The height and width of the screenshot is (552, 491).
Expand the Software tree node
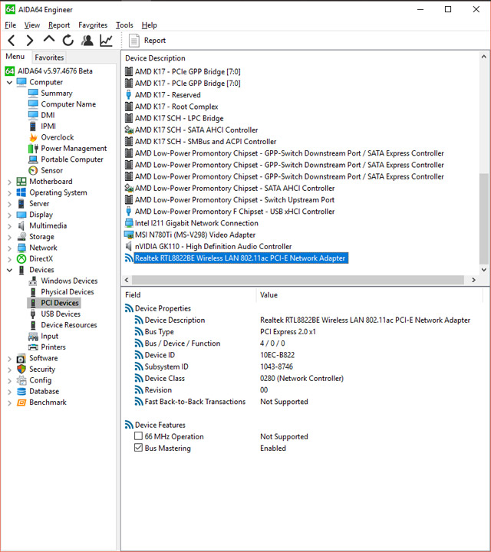coord(9,359)
